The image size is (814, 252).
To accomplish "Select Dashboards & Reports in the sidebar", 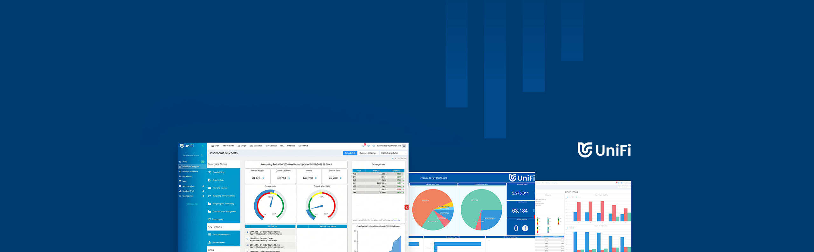I will [x=192, y=167].
